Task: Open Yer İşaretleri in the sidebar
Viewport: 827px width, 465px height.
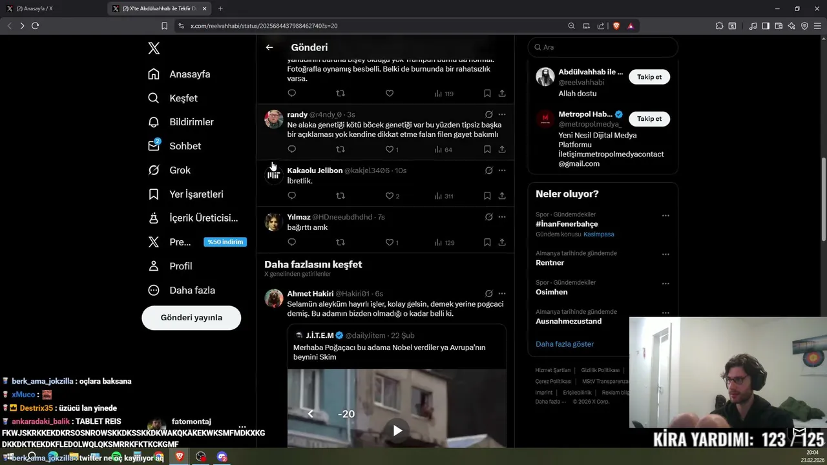Action: coord(185,194)
